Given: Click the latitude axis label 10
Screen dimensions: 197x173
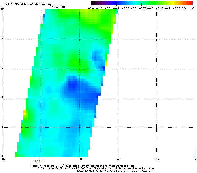Looking at the screenshot, I should point(2,9).
